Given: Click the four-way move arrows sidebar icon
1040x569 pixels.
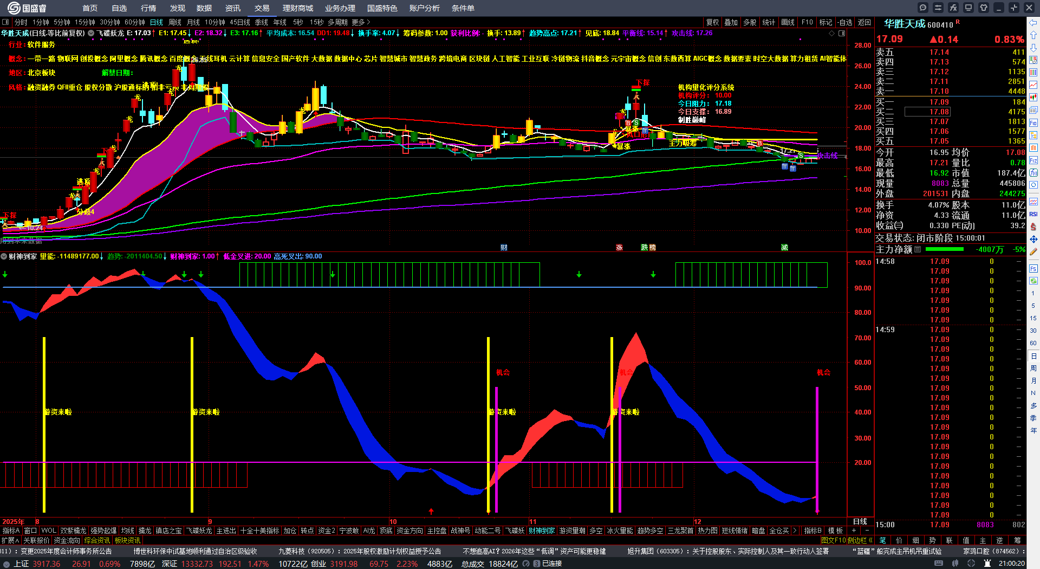Looking at the screenshot, I should point(1033,239).
